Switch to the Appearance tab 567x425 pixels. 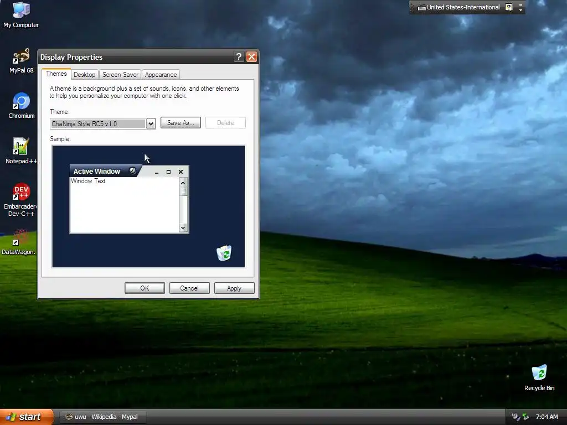click(x=161, y=75)
